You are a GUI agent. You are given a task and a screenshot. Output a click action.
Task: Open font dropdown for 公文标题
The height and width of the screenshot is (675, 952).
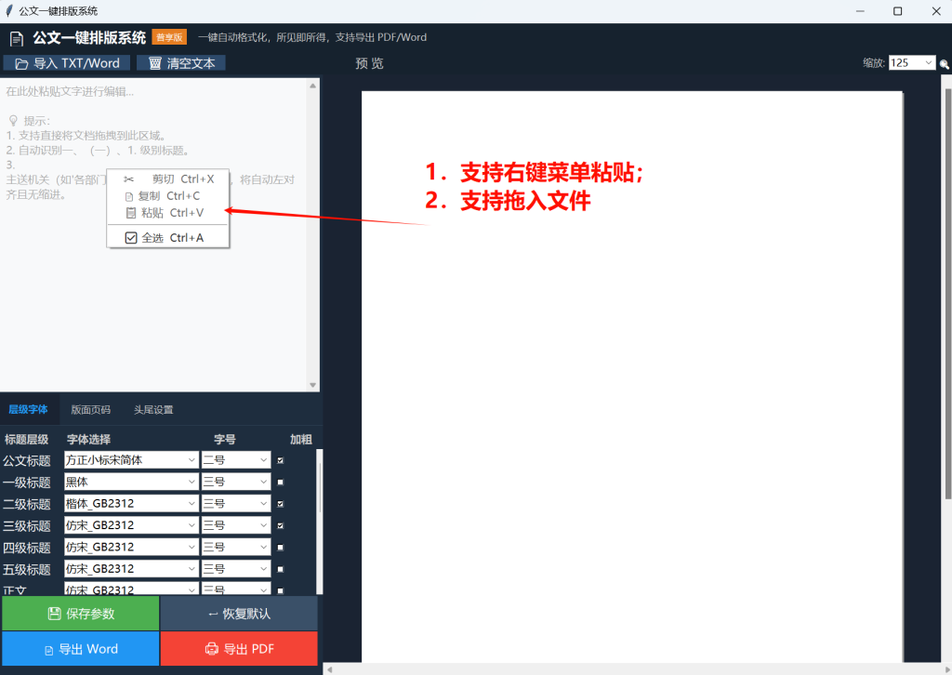(x=131, y=460)
